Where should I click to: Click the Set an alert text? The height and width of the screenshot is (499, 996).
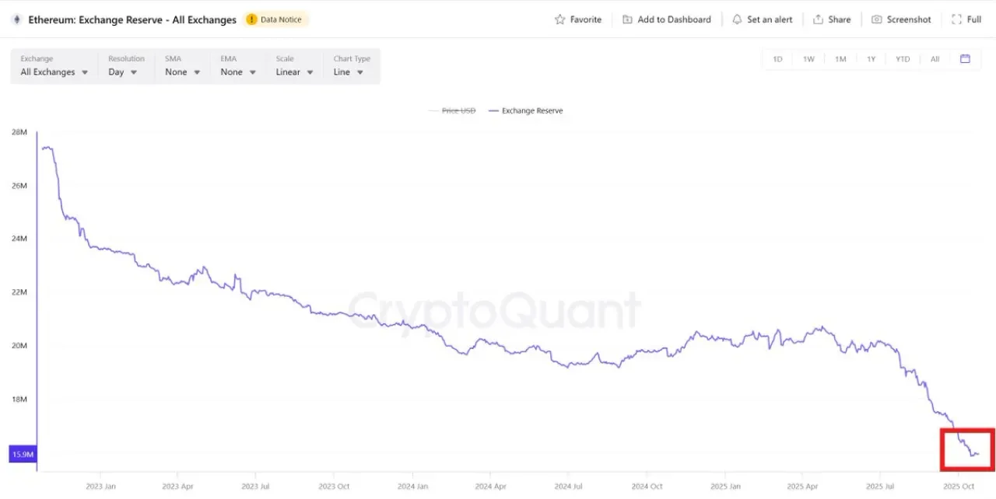(770, 19)
